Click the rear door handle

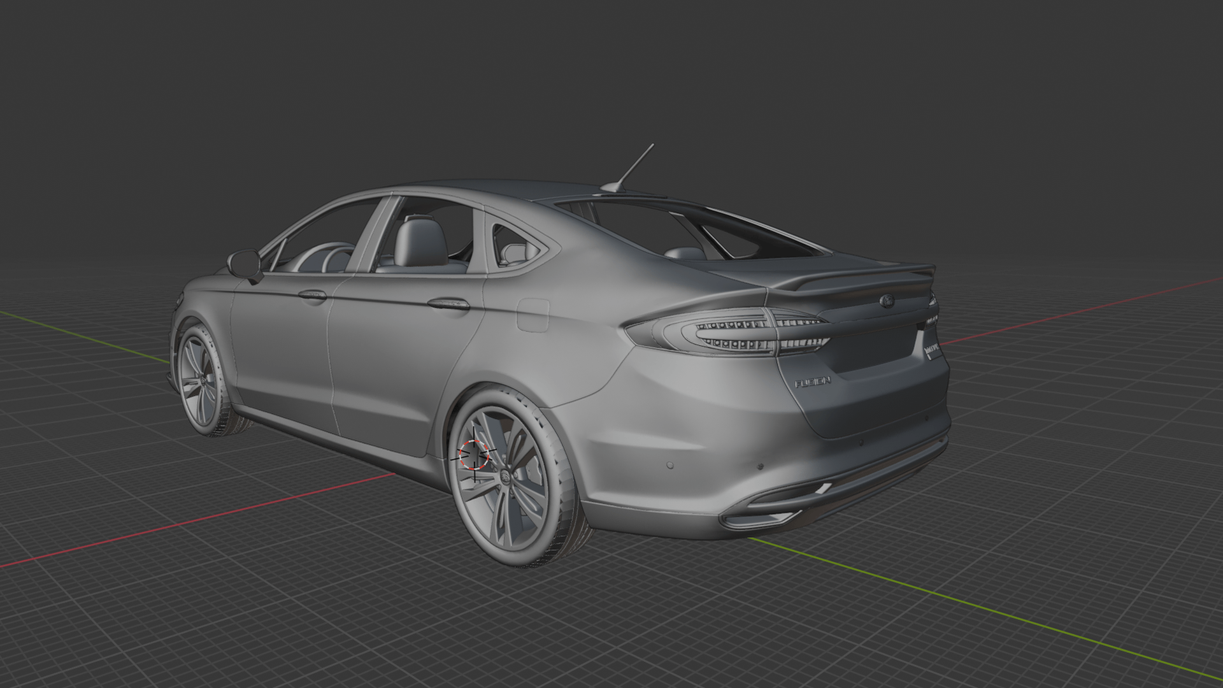[449, 304]
